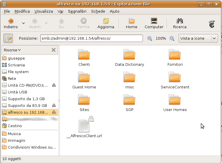Screen dimensions: 222x163
Task: Select the User Homes folder icon
Action: [x=175, y=100]
